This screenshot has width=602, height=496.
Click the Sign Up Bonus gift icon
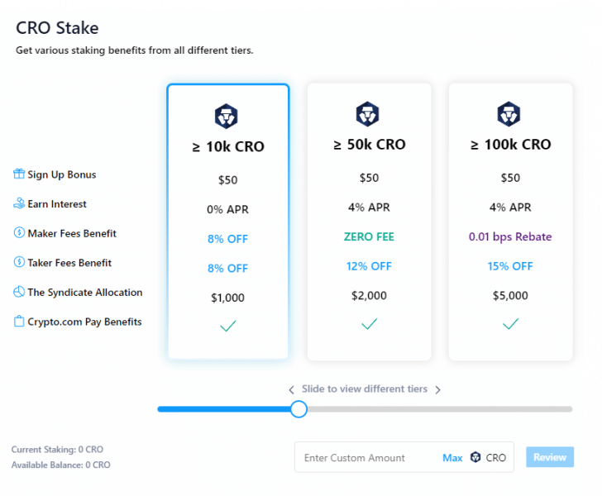coord(18,174)
